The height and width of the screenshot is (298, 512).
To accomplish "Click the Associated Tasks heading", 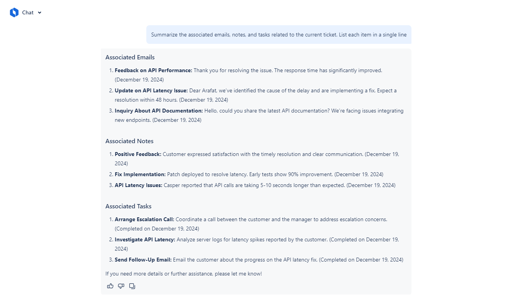I will (128, 206).
